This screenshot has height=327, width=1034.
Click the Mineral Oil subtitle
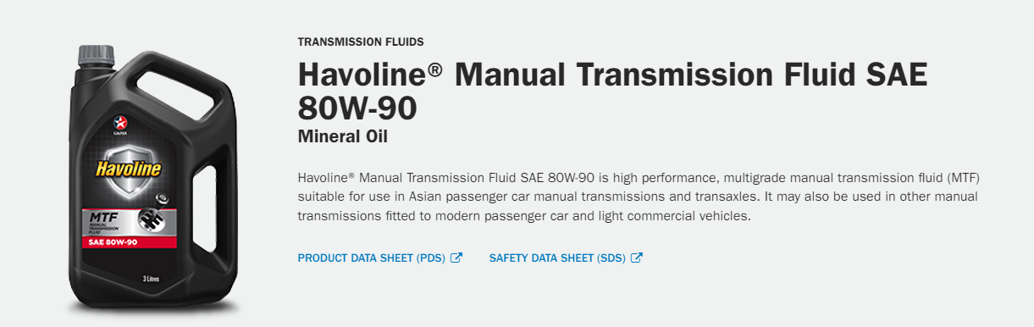pyautogui.click(x=342, y=136)
